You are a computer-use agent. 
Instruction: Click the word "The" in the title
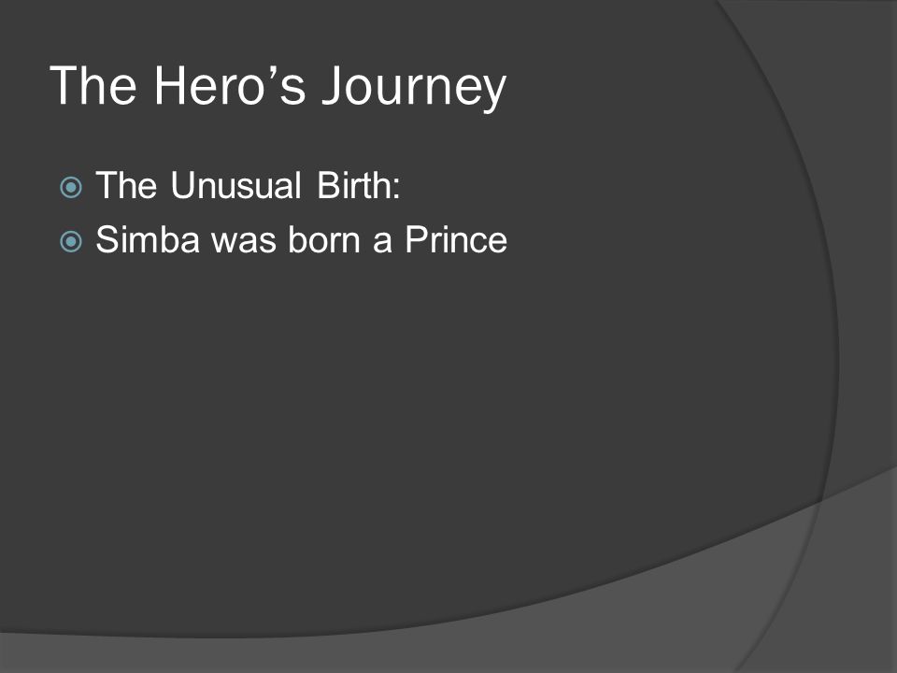click(x=93, y=85)
